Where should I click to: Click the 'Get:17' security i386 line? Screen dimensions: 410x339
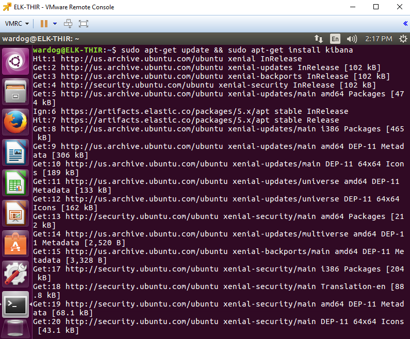click(x=219, y=273)
